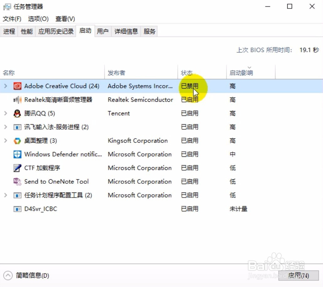Click the Windows Defender shield icon
Image resolution: width=323 pixels, height=287 pixels.
coord(17,154)
